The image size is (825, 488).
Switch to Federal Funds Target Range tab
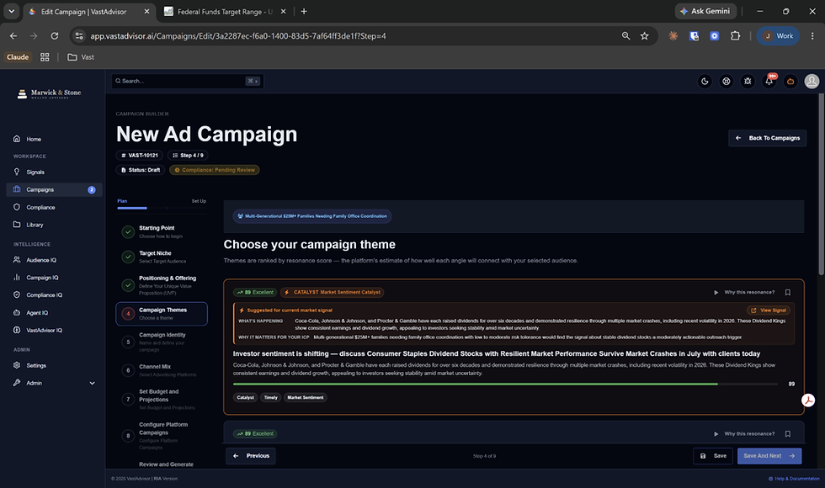(225, 12)
